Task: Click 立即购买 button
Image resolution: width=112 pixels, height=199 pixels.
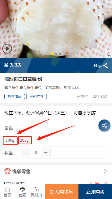Action: coord(95,192)
